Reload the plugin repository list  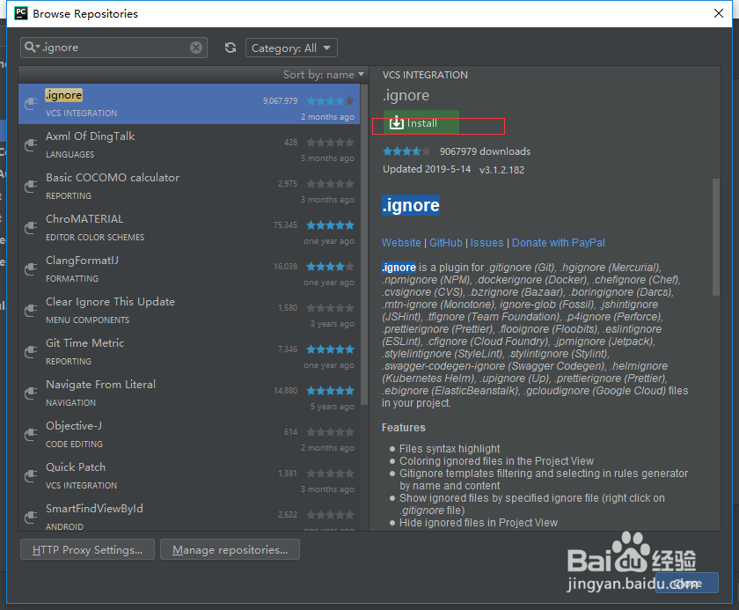tap(230, 48)
